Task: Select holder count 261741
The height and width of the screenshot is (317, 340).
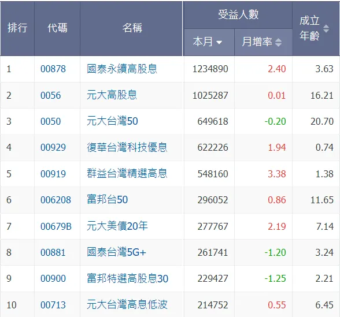Action: (x=213, y=253)
